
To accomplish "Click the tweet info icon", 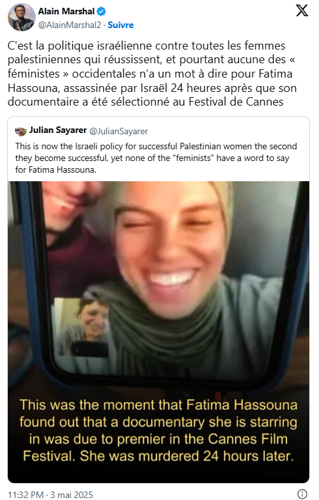I will click(x=302, y=494).
